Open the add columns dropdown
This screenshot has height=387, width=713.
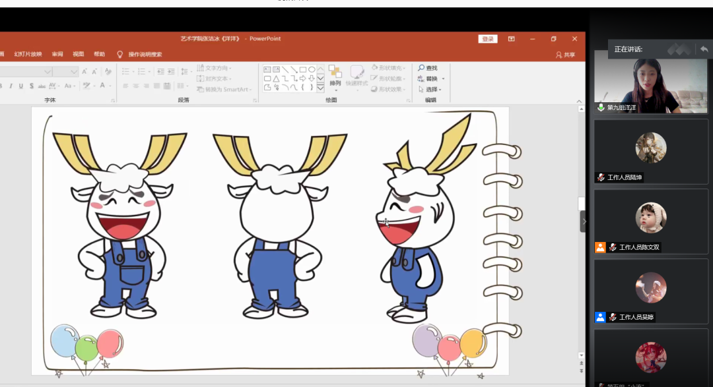pos(182,86)
